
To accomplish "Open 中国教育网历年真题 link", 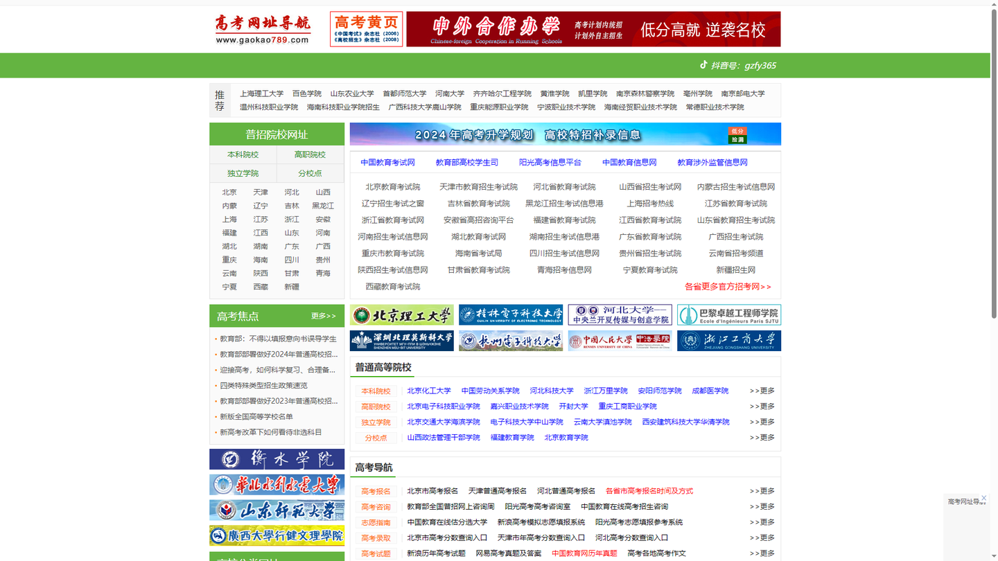I will [x=584, y=553].
